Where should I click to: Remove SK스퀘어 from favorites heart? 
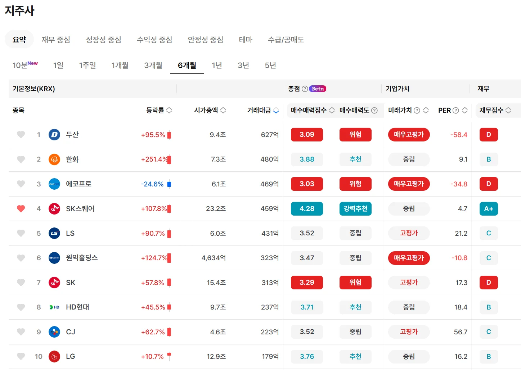[21, 209]
